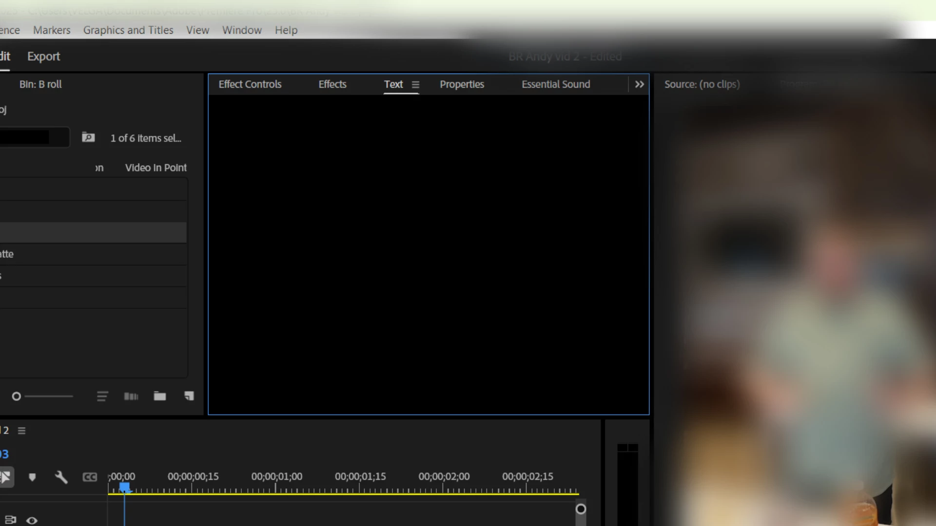Image resolution: width=936 pixels, height=526 pixels.
Task: Add a marker with shield icon
Action: [x=32, y=477]
